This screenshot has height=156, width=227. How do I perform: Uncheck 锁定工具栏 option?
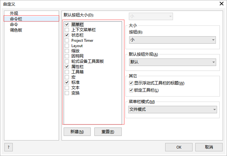[x=131, y=90]
